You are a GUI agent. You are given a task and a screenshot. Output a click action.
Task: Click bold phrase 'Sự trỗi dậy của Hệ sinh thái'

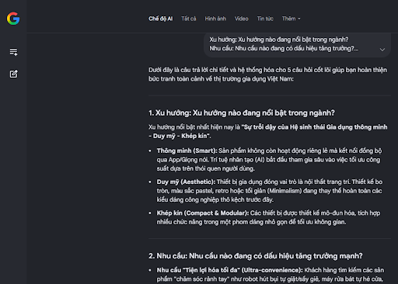[x=282, y=127]
